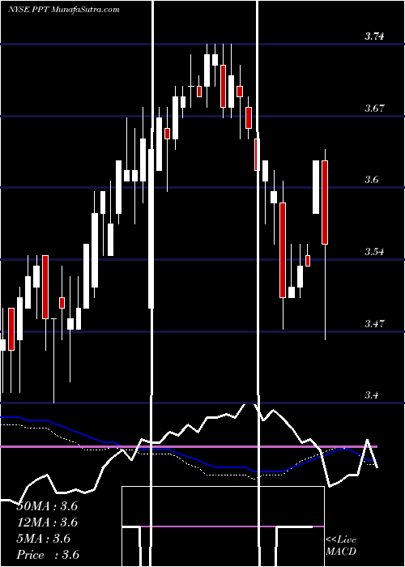Click the '12MA : 3.6' readout
Viewport: 405px width, 567px height.
[47, 522]
